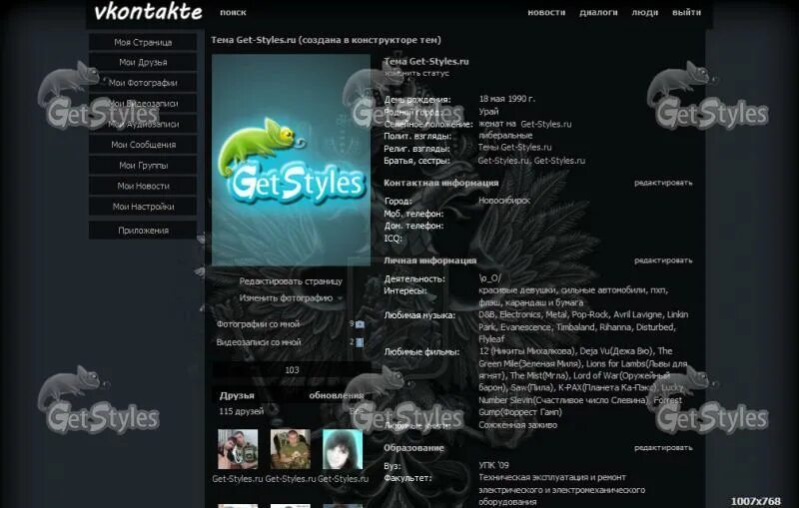
Task: Open Мои Друзья in sidebar
Action: 143,62
